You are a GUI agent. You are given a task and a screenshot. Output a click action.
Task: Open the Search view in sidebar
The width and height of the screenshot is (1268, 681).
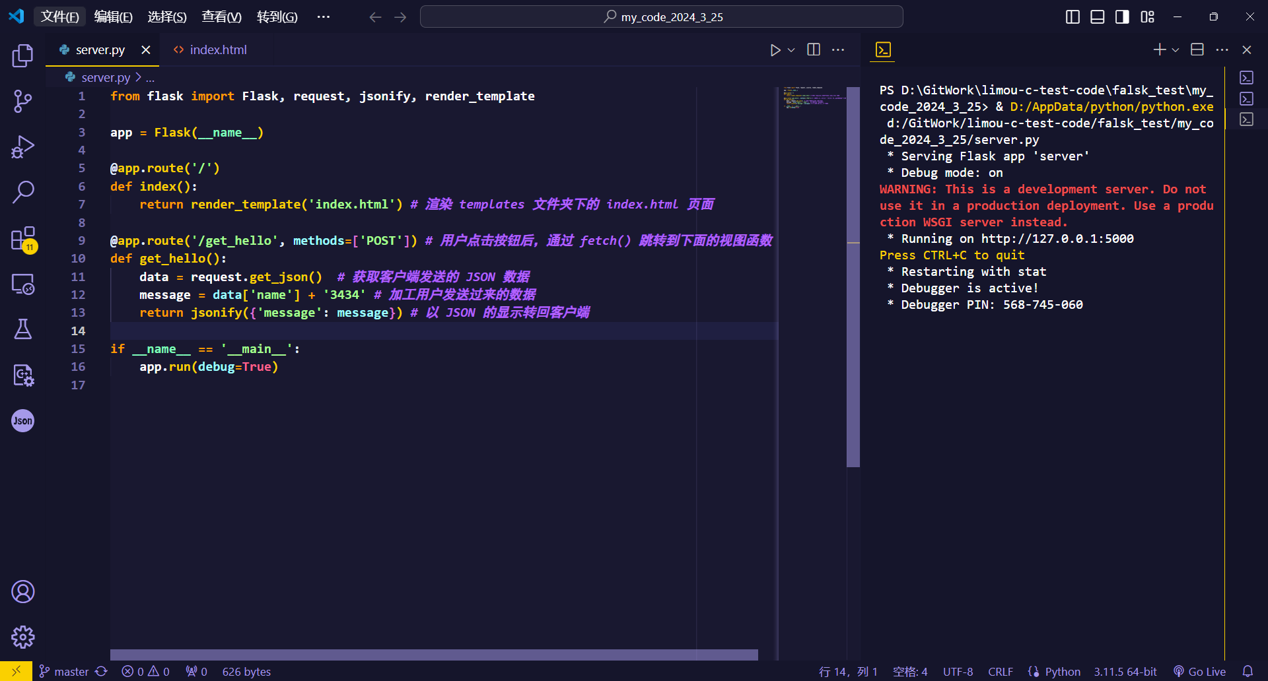[22, 191]
